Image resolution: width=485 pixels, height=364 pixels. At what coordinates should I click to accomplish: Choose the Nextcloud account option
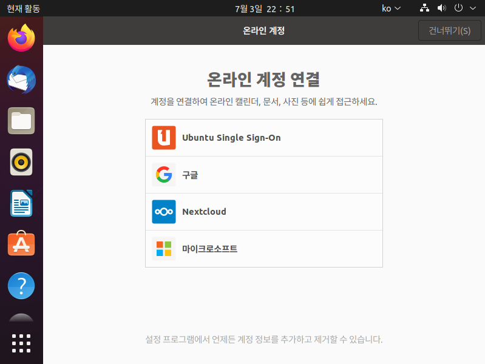264,212
